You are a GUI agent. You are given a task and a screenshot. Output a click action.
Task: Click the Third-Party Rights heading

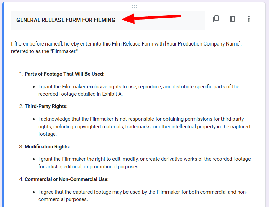click(x=46, y=106)
